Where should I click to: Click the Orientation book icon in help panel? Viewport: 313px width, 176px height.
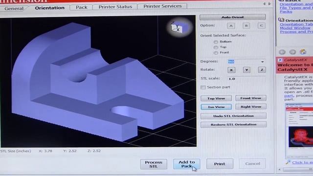pos(281,20)
